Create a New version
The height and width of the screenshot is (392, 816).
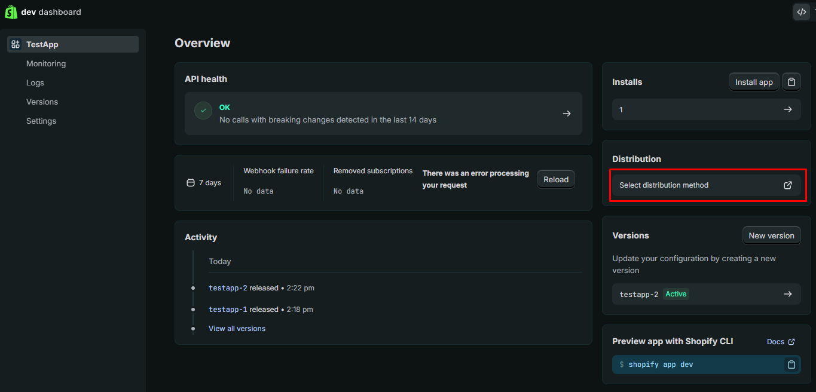[x=771, y=235]
